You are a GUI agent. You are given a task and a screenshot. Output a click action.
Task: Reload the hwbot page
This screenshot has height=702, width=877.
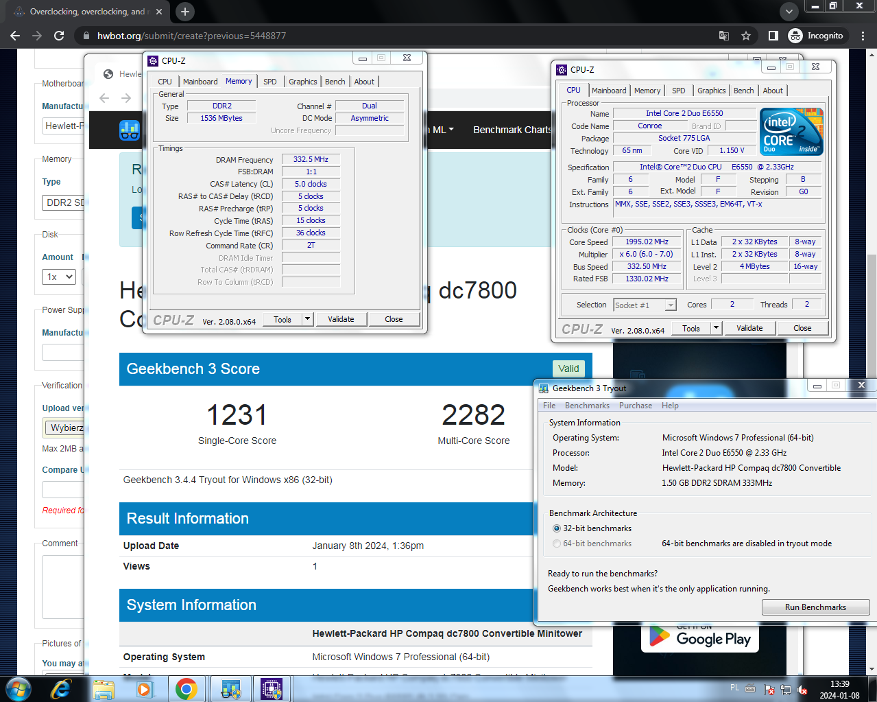pos(59,36)
